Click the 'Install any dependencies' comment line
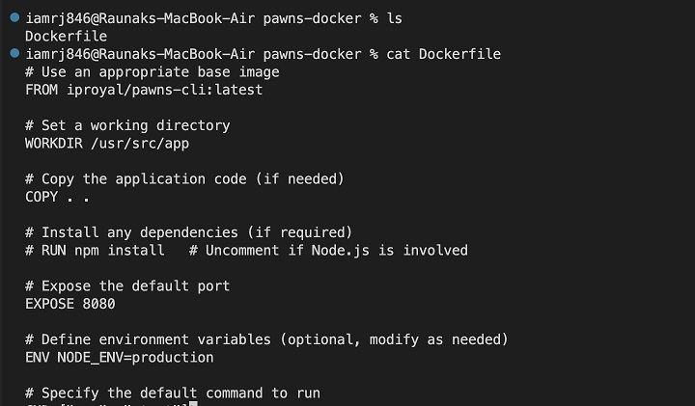 point(188,232)
